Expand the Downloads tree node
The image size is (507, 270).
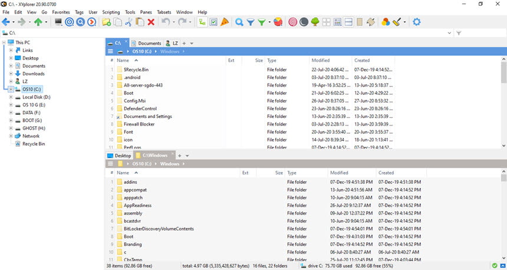11,74
